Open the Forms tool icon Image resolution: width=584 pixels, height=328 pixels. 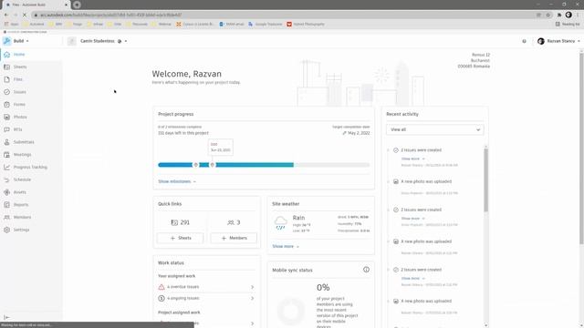(x=6, y=105)
